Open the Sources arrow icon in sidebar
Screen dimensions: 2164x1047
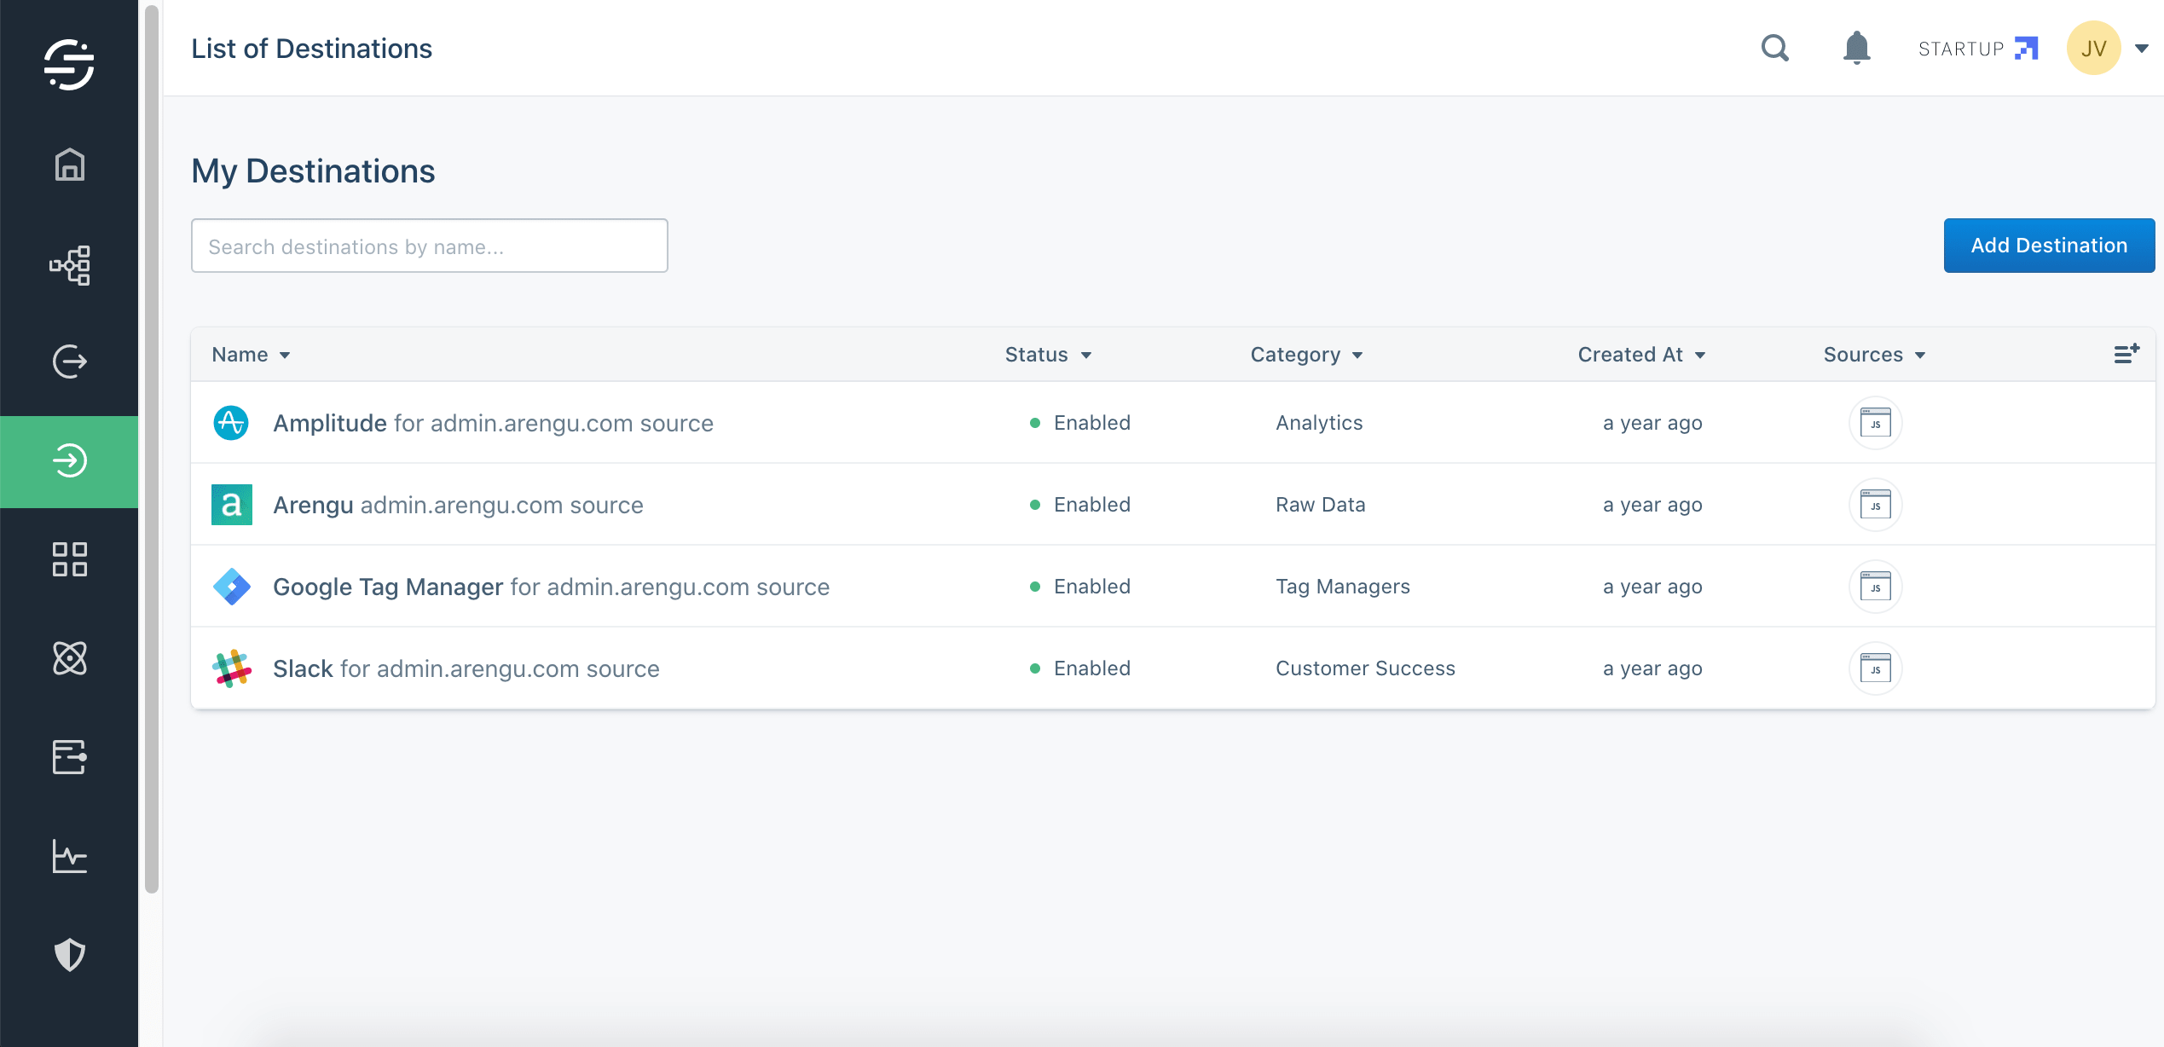69,362
